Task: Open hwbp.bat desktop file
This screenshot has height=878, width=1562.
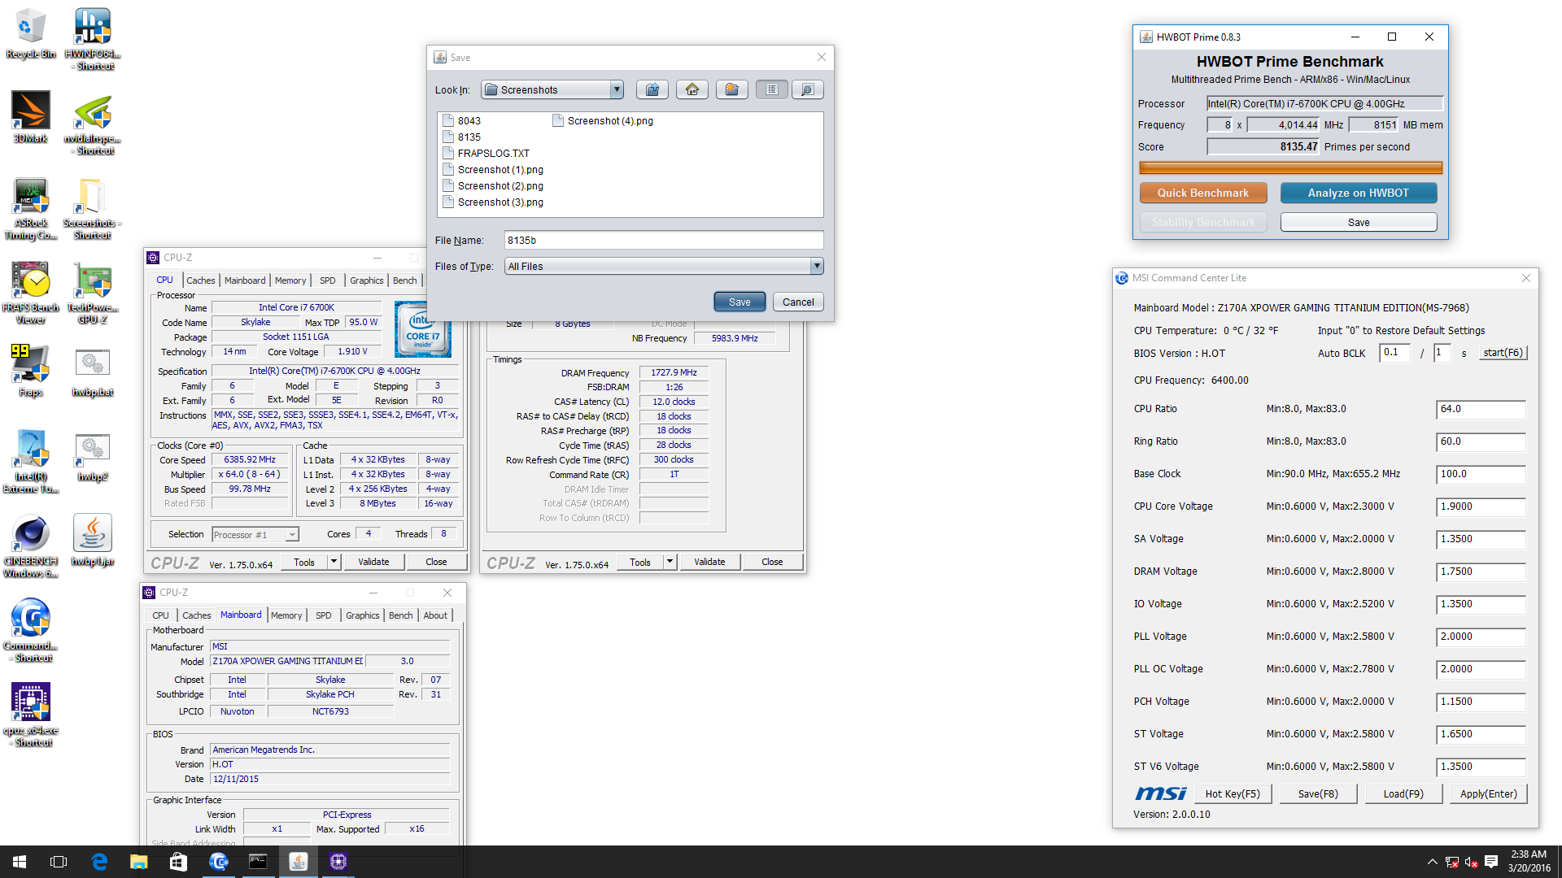Action: pos(93,371)
